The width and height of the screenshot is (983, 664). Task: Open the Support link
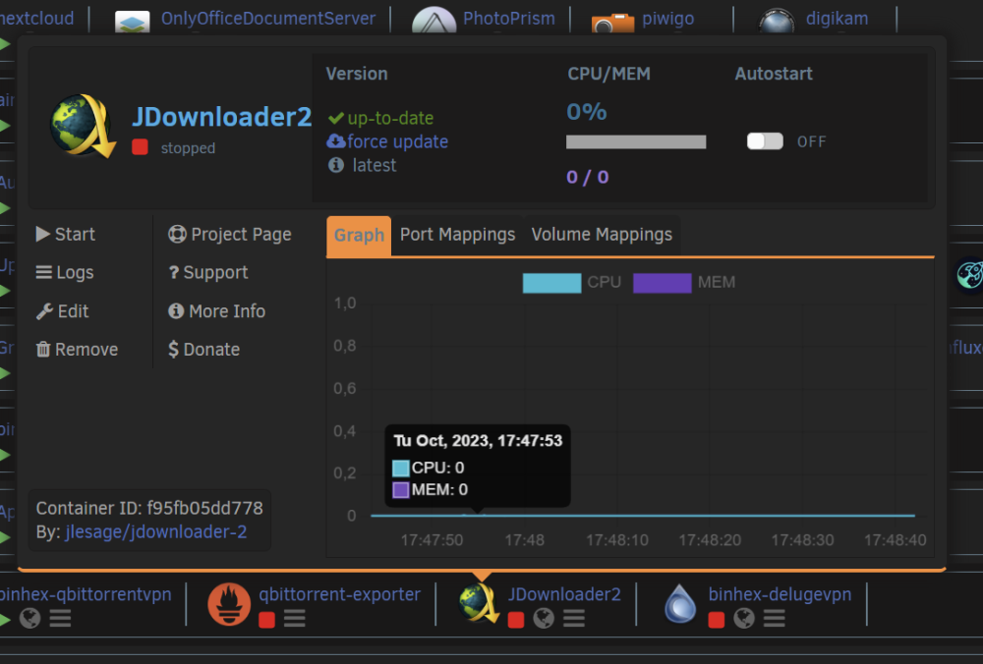pyautogui.click(x=208, y=272)
